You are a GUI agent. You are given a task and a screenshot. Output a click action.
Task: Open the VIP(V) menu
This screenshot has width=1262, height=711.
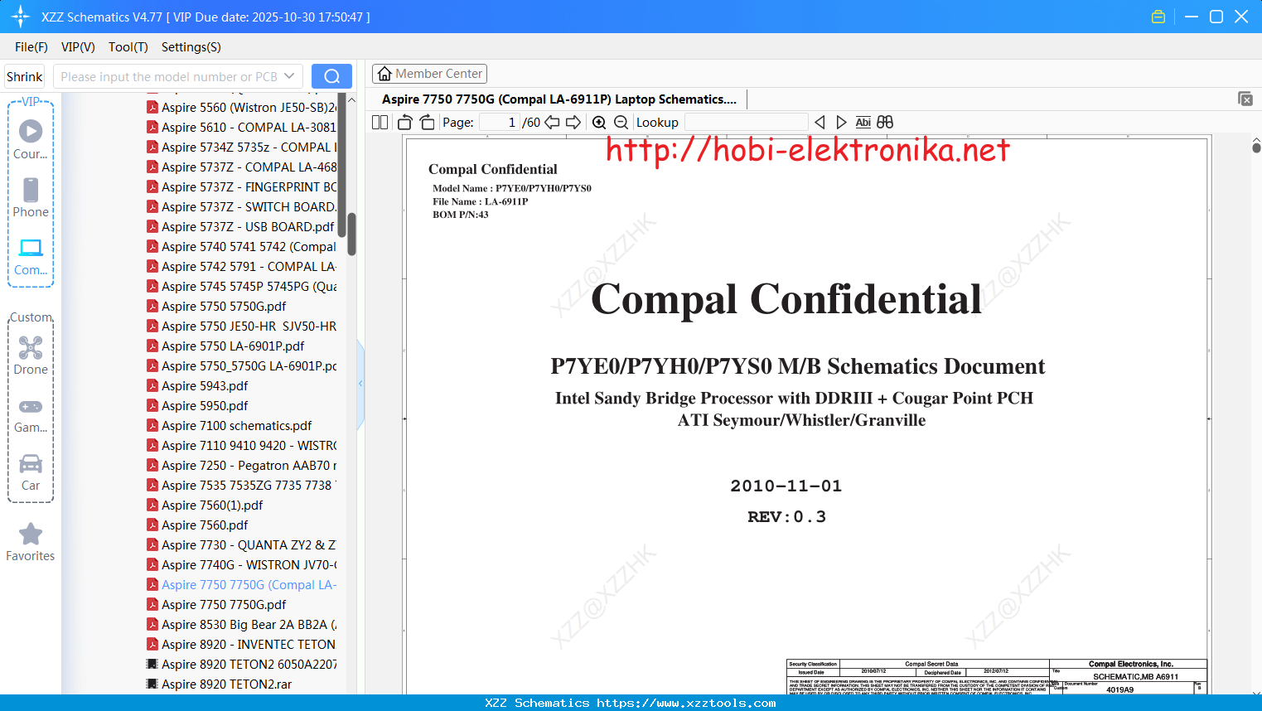click(x=78, y=47)
